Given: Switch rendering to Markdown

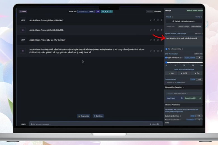Looking at the screenshot, I should (158, 11).
